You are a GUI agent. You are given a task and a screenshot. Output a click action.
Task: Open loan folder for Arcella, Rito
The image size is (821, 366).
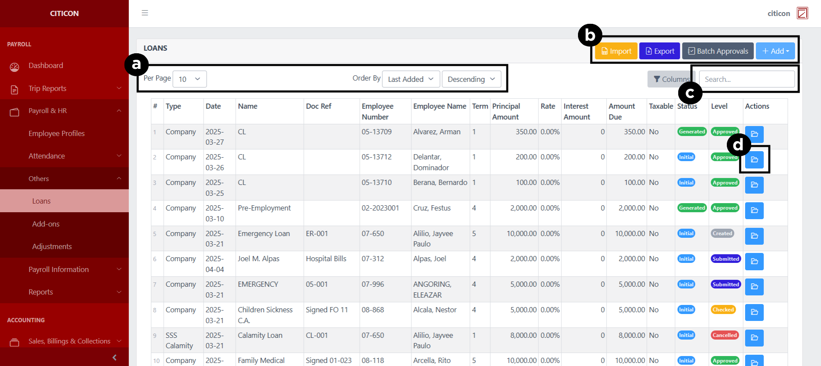point(754,361)
